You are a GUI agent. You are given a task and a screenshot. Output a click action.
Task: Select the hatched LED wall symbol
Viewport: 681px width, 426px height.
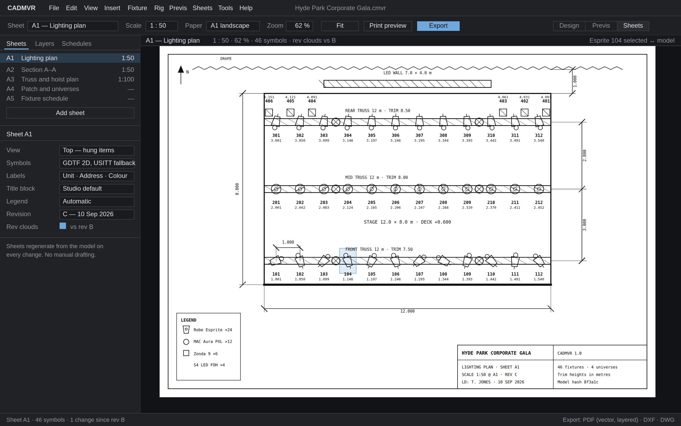(x=407, y=84)
